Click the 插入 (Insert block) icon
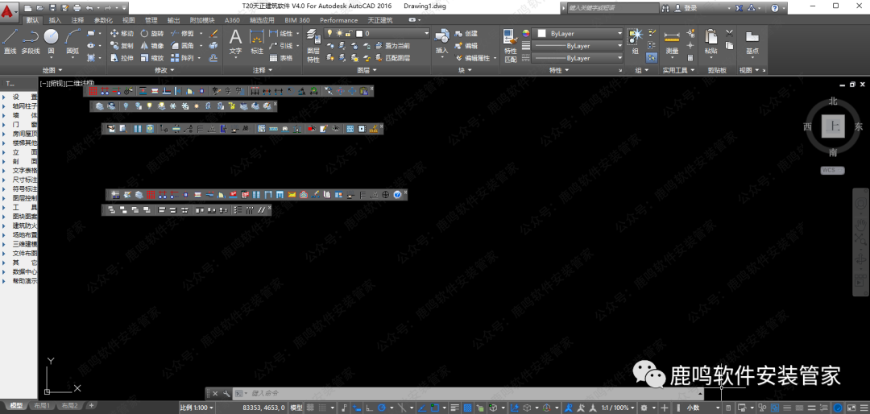The height and width of the screenshot is (414, 870). click(x=441, y=40)
